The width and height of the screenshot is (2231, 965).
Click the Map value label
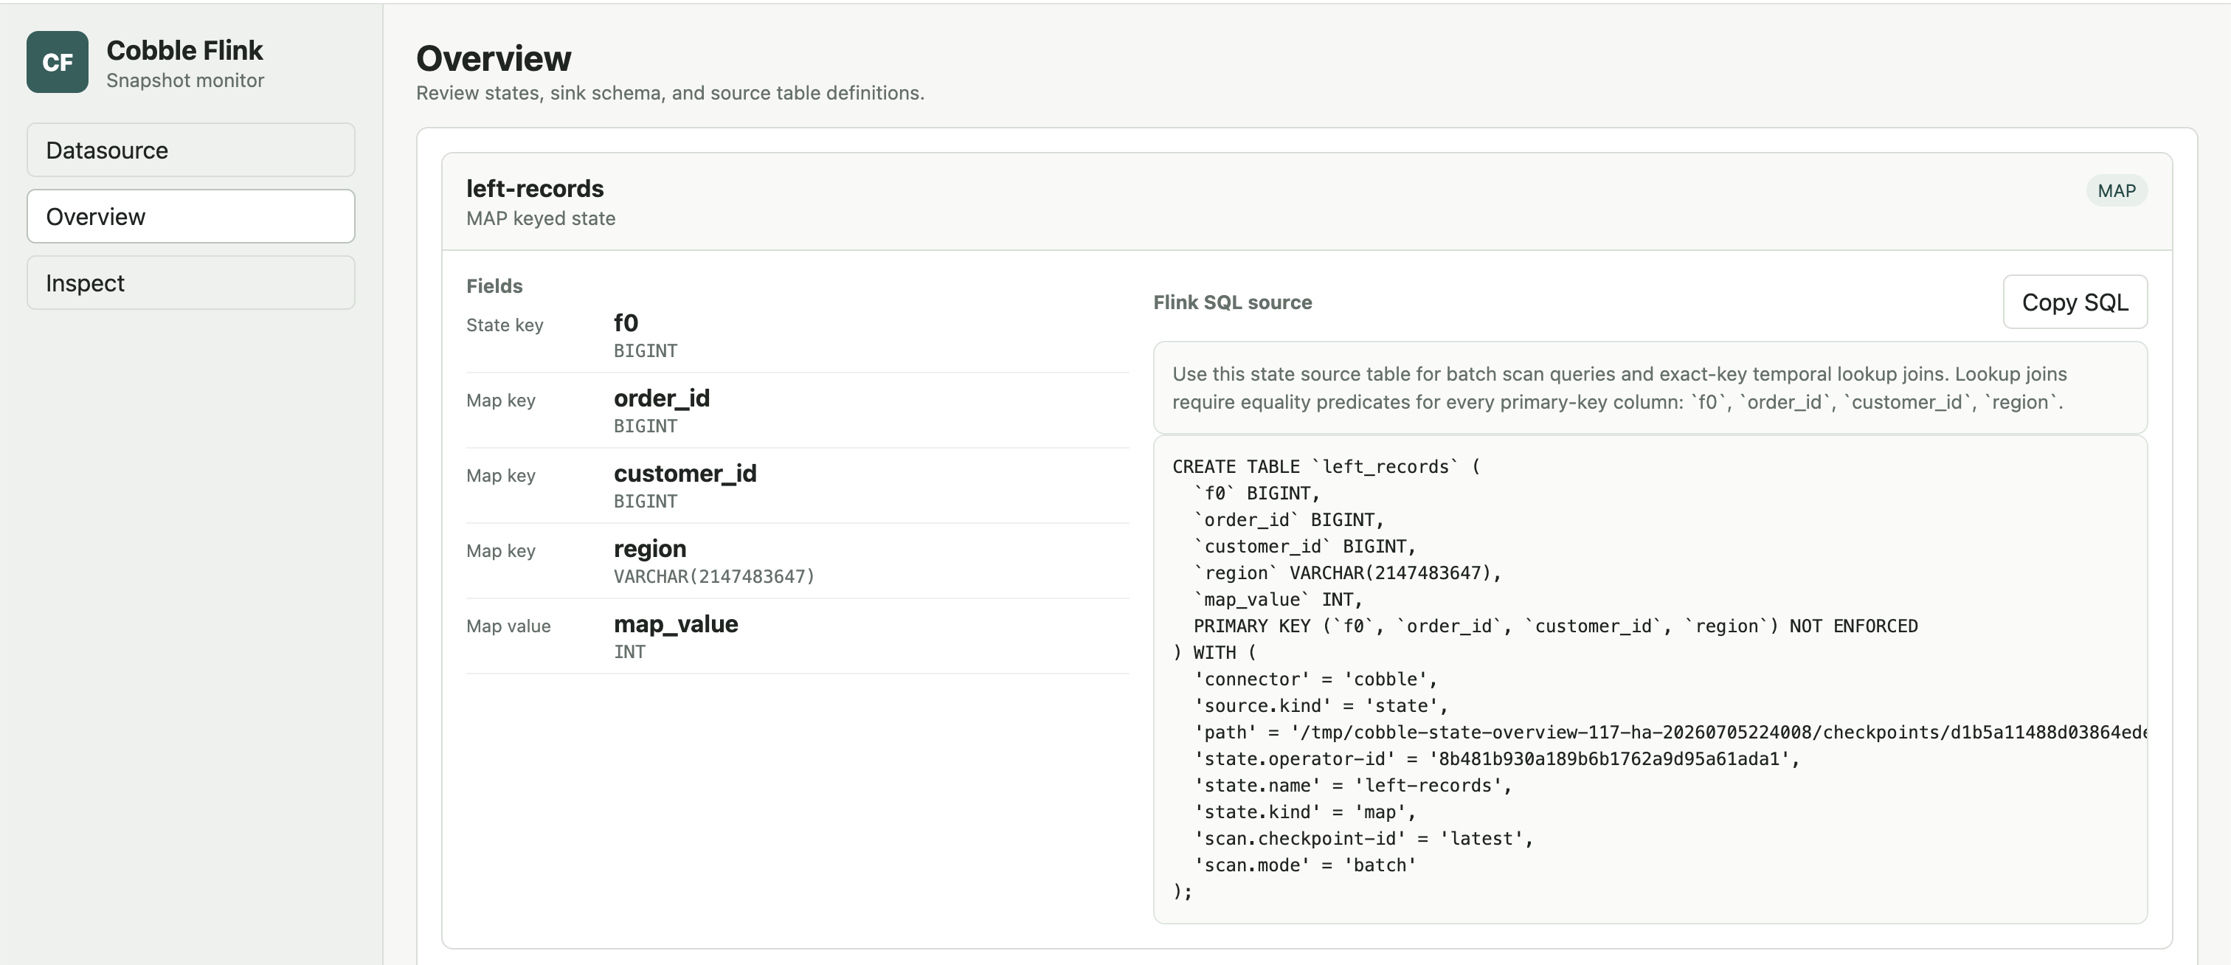(x=508, y=626)
